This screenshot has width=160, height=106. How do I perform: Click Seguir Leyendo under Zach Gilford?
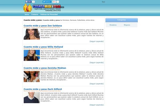point(97,105)
